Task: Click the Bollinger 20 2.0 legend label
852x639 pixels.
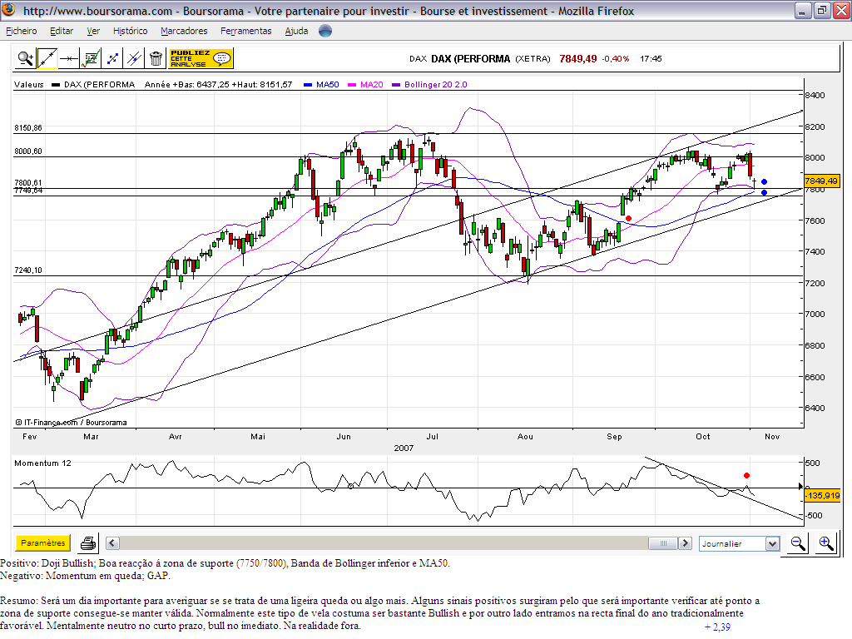Action: 436,84
